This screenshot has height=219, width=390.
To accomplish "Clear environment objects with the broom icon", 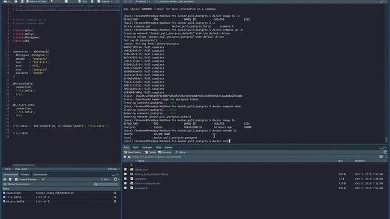I will pos(43,179).
